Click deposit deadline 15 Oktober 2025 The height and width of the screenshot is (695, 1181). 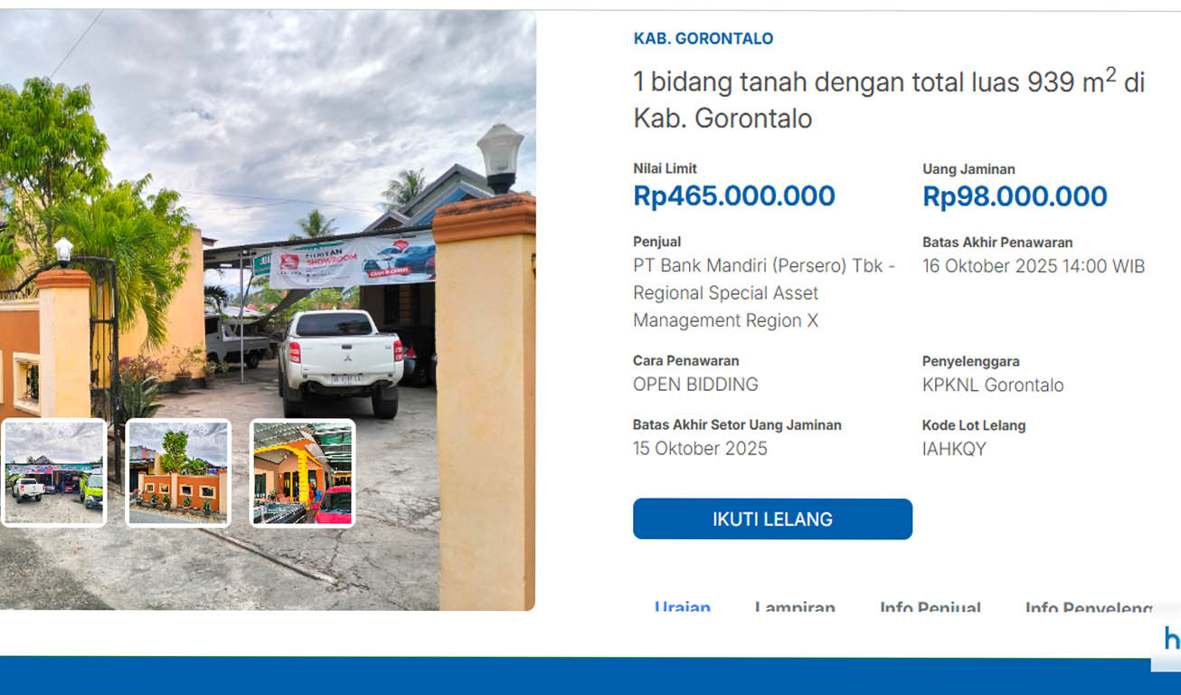(x=700, y=449)
